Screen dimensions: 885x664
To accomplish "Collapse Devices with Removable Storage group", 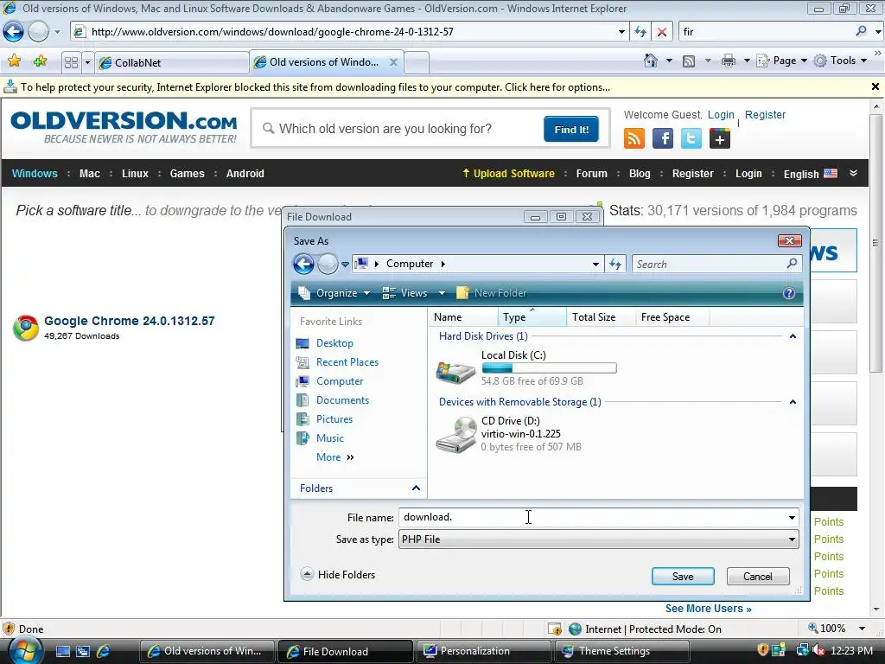I will click(x=793, y=402).
